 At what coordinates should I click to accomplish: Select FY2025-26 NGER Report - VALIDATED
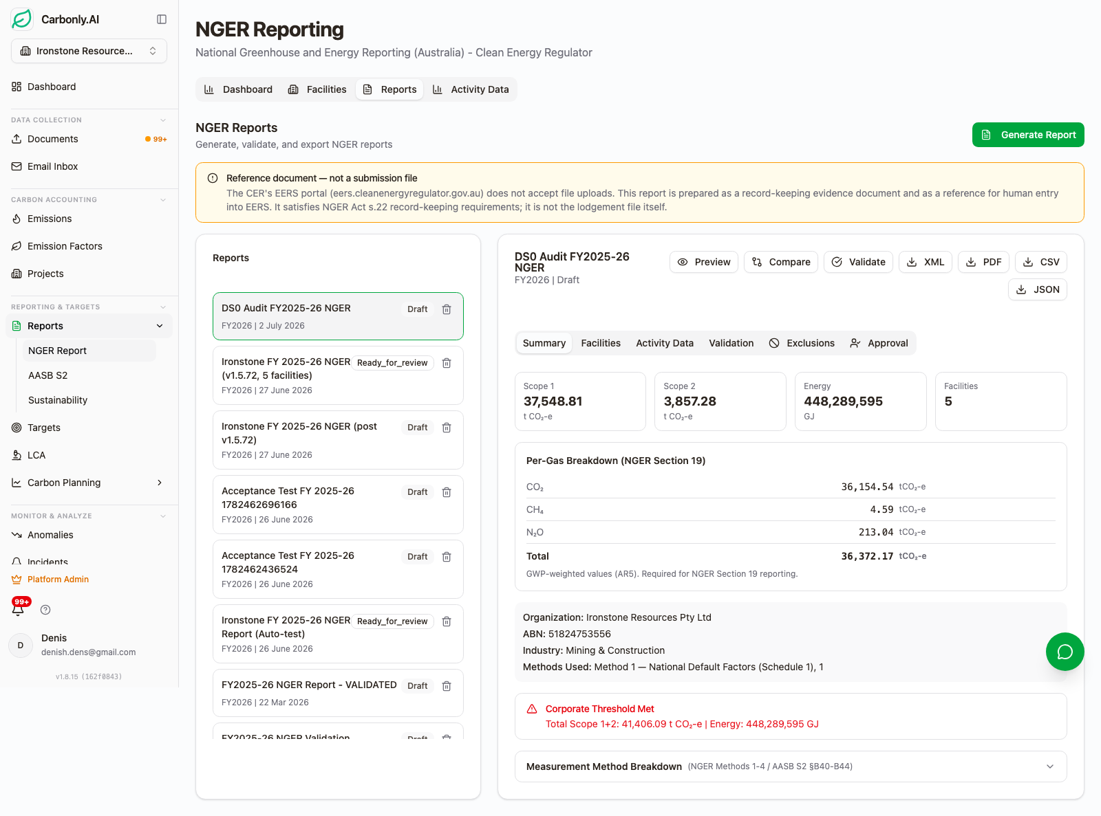(x=338, y=693)
